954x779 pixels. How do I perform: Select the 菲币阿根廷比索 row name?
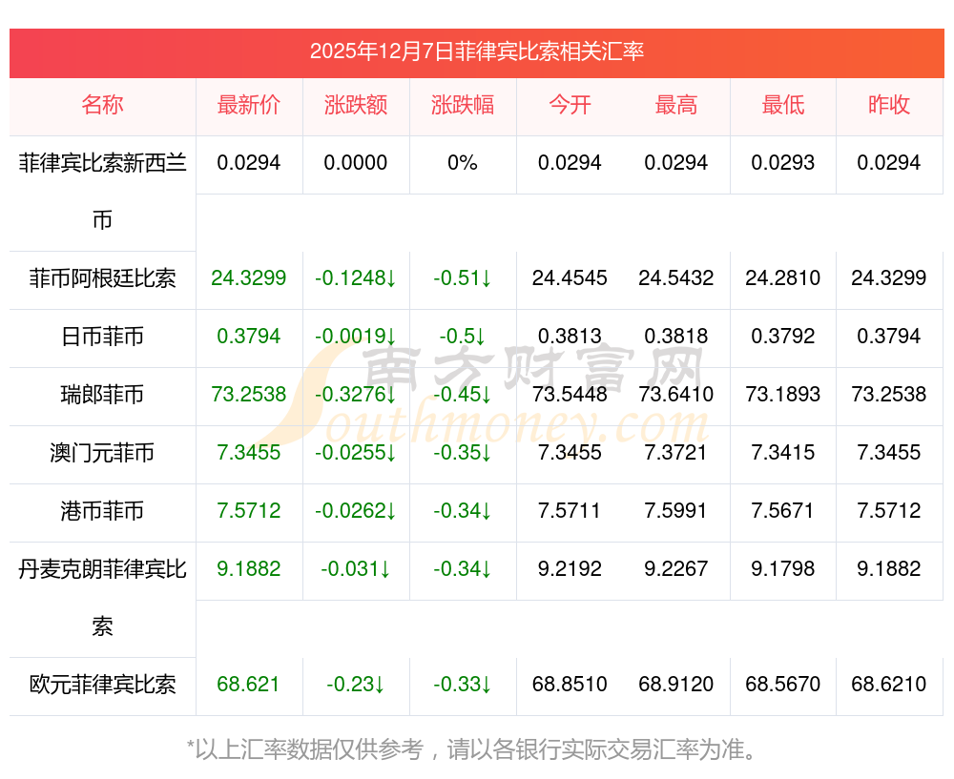click(102, 278)
